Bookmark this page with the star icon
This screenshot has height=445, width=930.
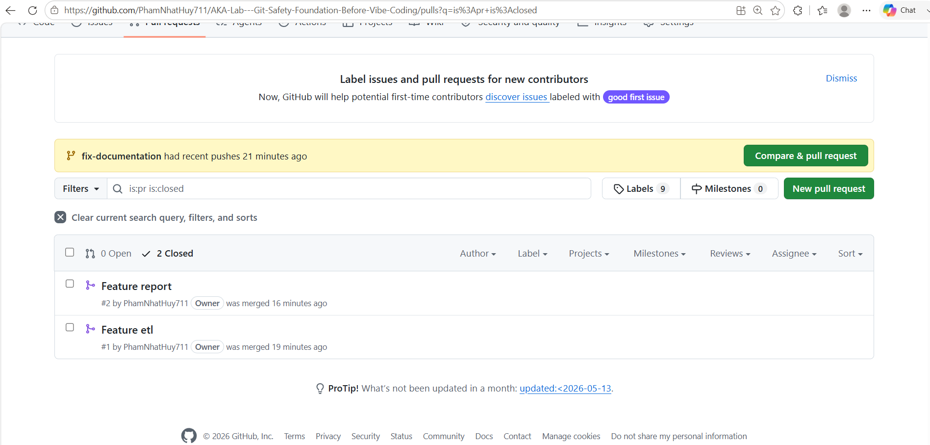[x=775, y=10]
